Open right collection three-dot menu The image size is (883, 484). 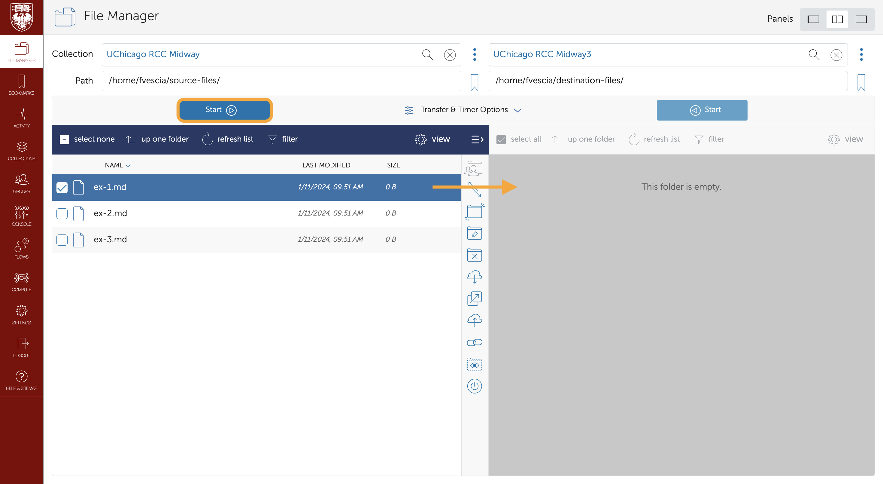pyautogui.click(x=861, y=54)
